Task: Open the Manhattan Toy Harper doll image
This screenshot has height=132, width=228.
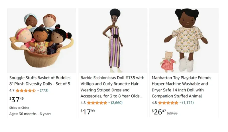Action: click(184, 41)
